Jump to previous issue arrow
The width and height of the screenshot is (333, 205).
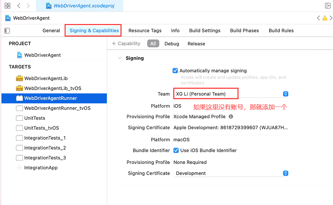(x=318, y=18)
